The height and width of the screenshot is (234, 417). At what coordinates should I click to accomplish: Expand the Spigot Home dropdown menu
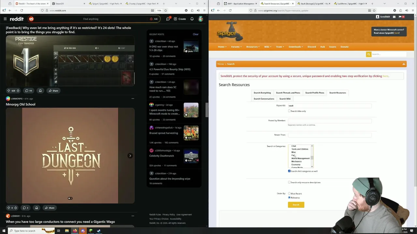click(222, 47)
